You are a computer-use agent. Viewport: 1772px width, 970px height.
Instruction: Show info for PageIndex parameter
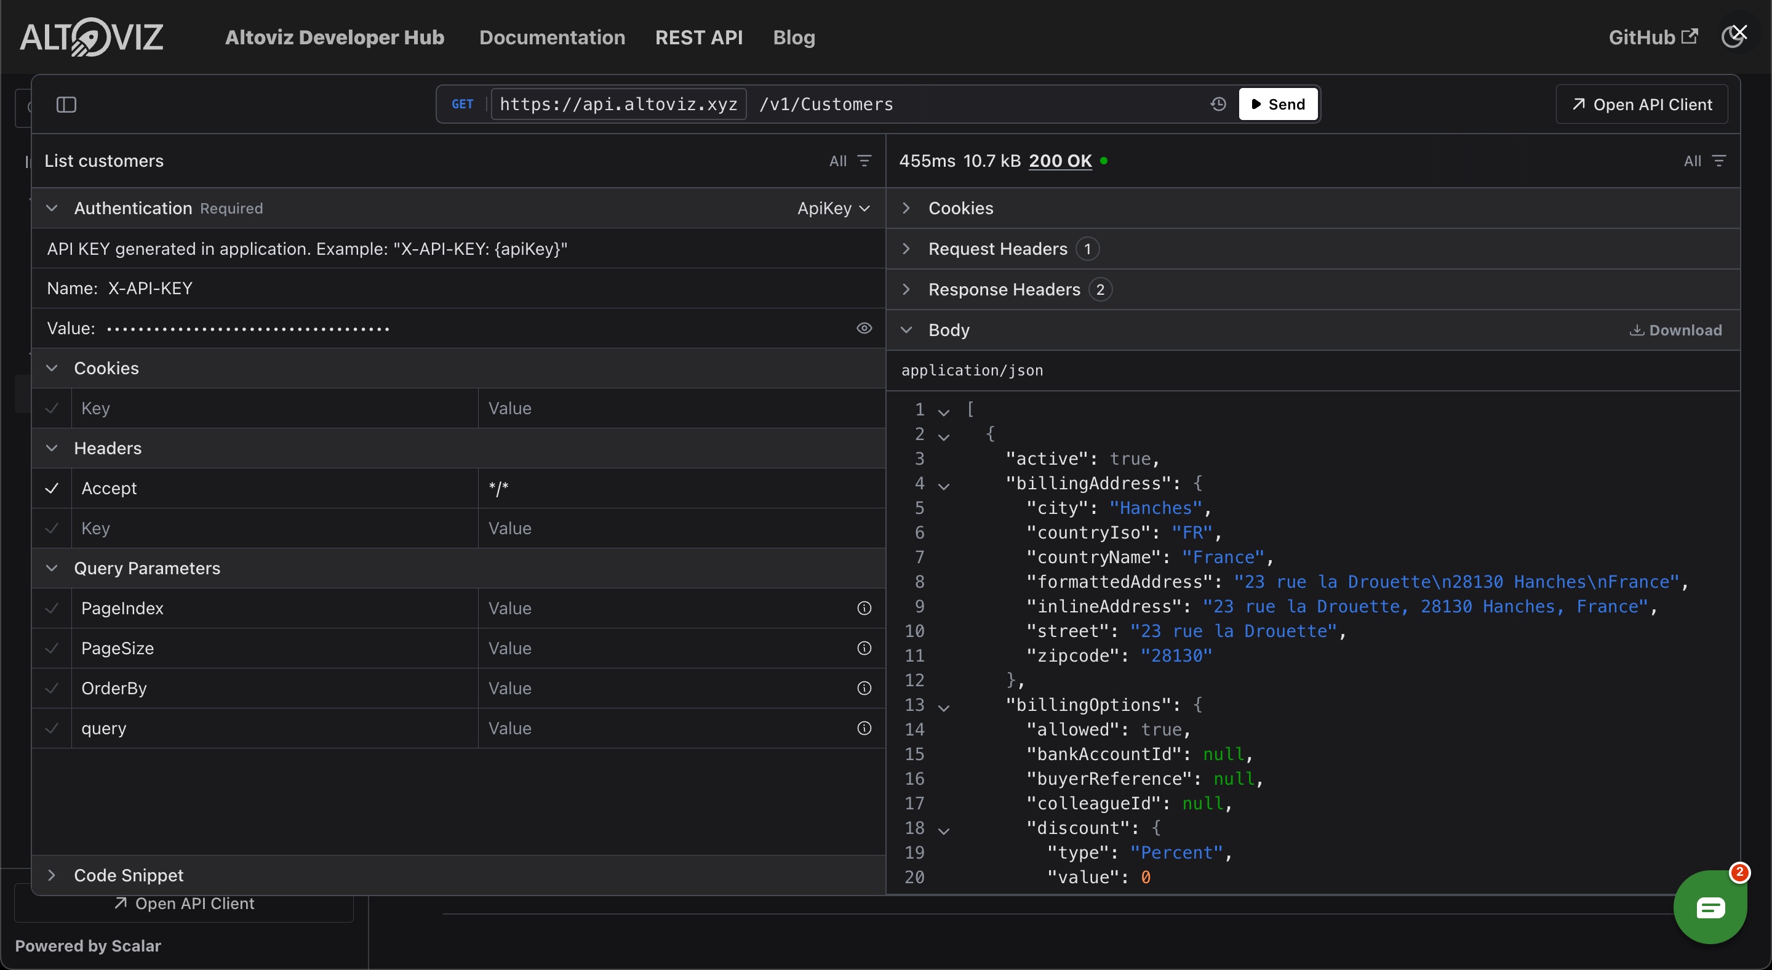(864, 608)
